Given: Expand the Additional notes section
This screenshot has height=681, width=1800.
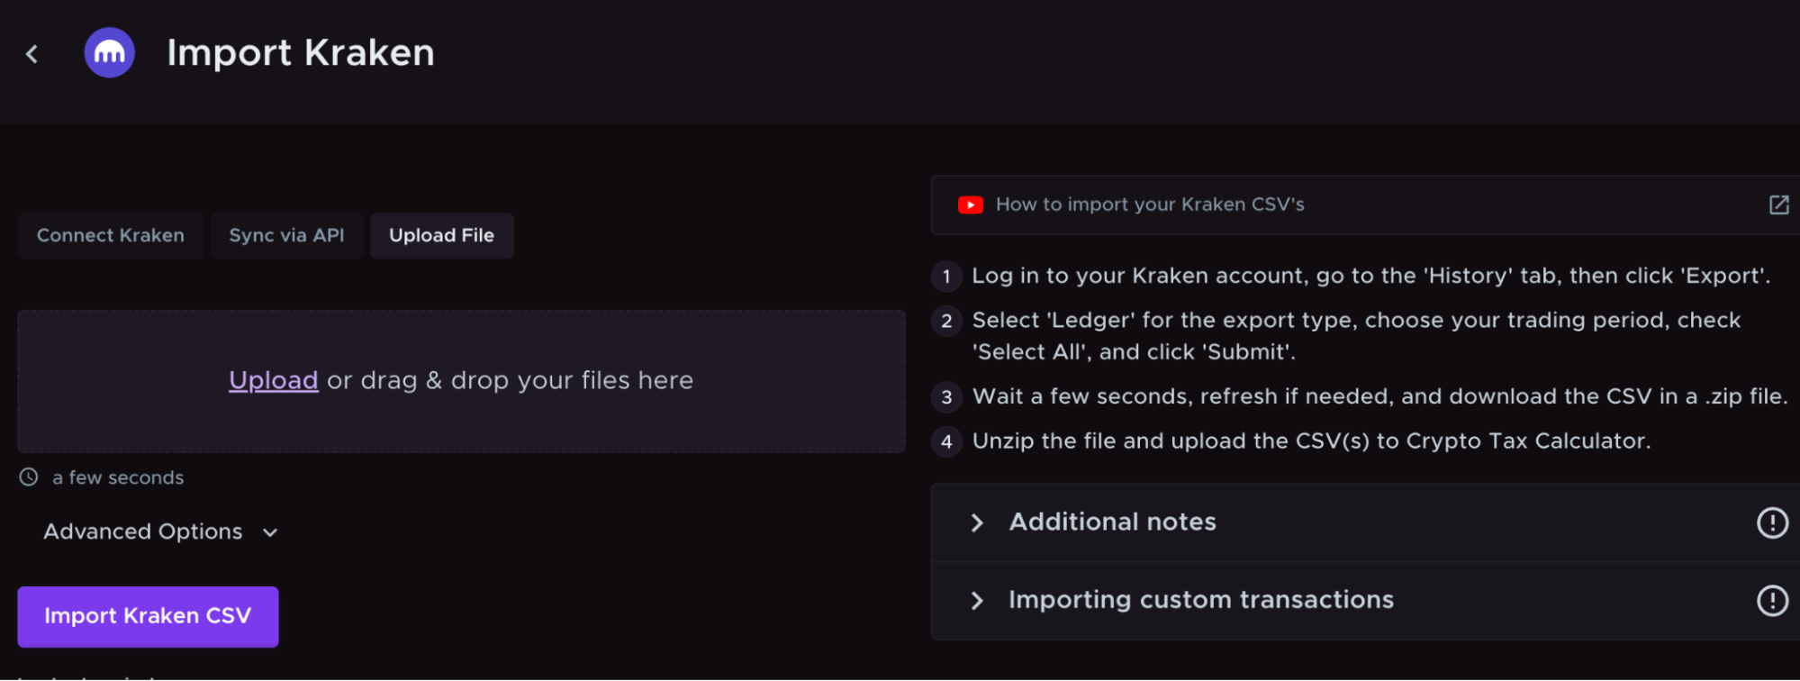Looking at the screenshot, I should point(1112,522).
